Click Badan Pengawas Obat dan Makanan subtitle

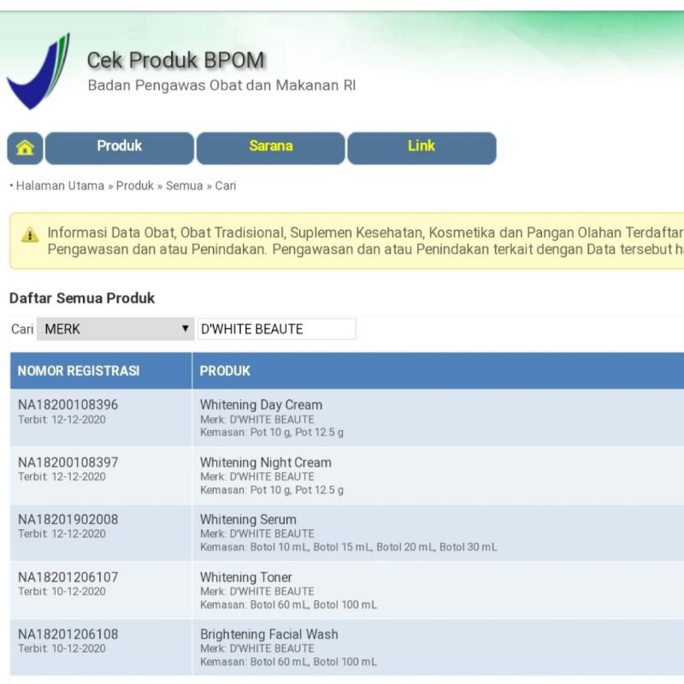coord(221,85)
